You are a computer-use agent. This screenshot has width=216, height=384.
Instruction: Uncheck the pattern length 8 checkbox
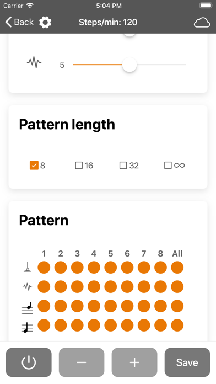coord(34,166)
